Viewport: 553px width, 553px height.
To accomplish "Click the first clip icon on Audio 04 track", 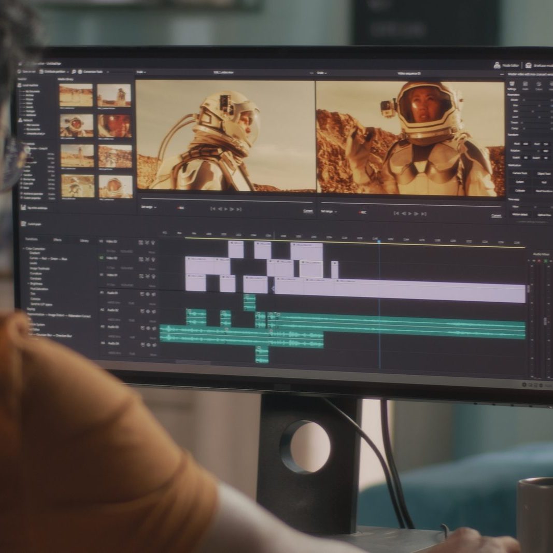I will tap(142, 345).
